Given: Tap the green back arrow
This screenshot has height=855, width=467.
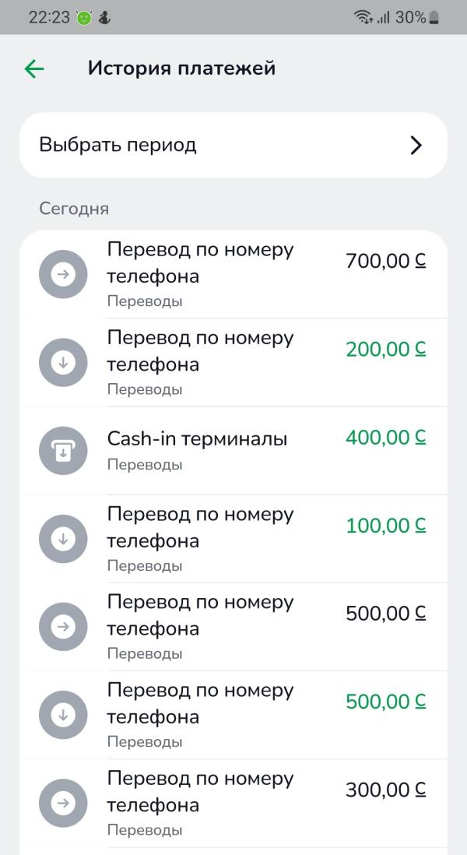Looking at the screenshot, I should (33, 69).
